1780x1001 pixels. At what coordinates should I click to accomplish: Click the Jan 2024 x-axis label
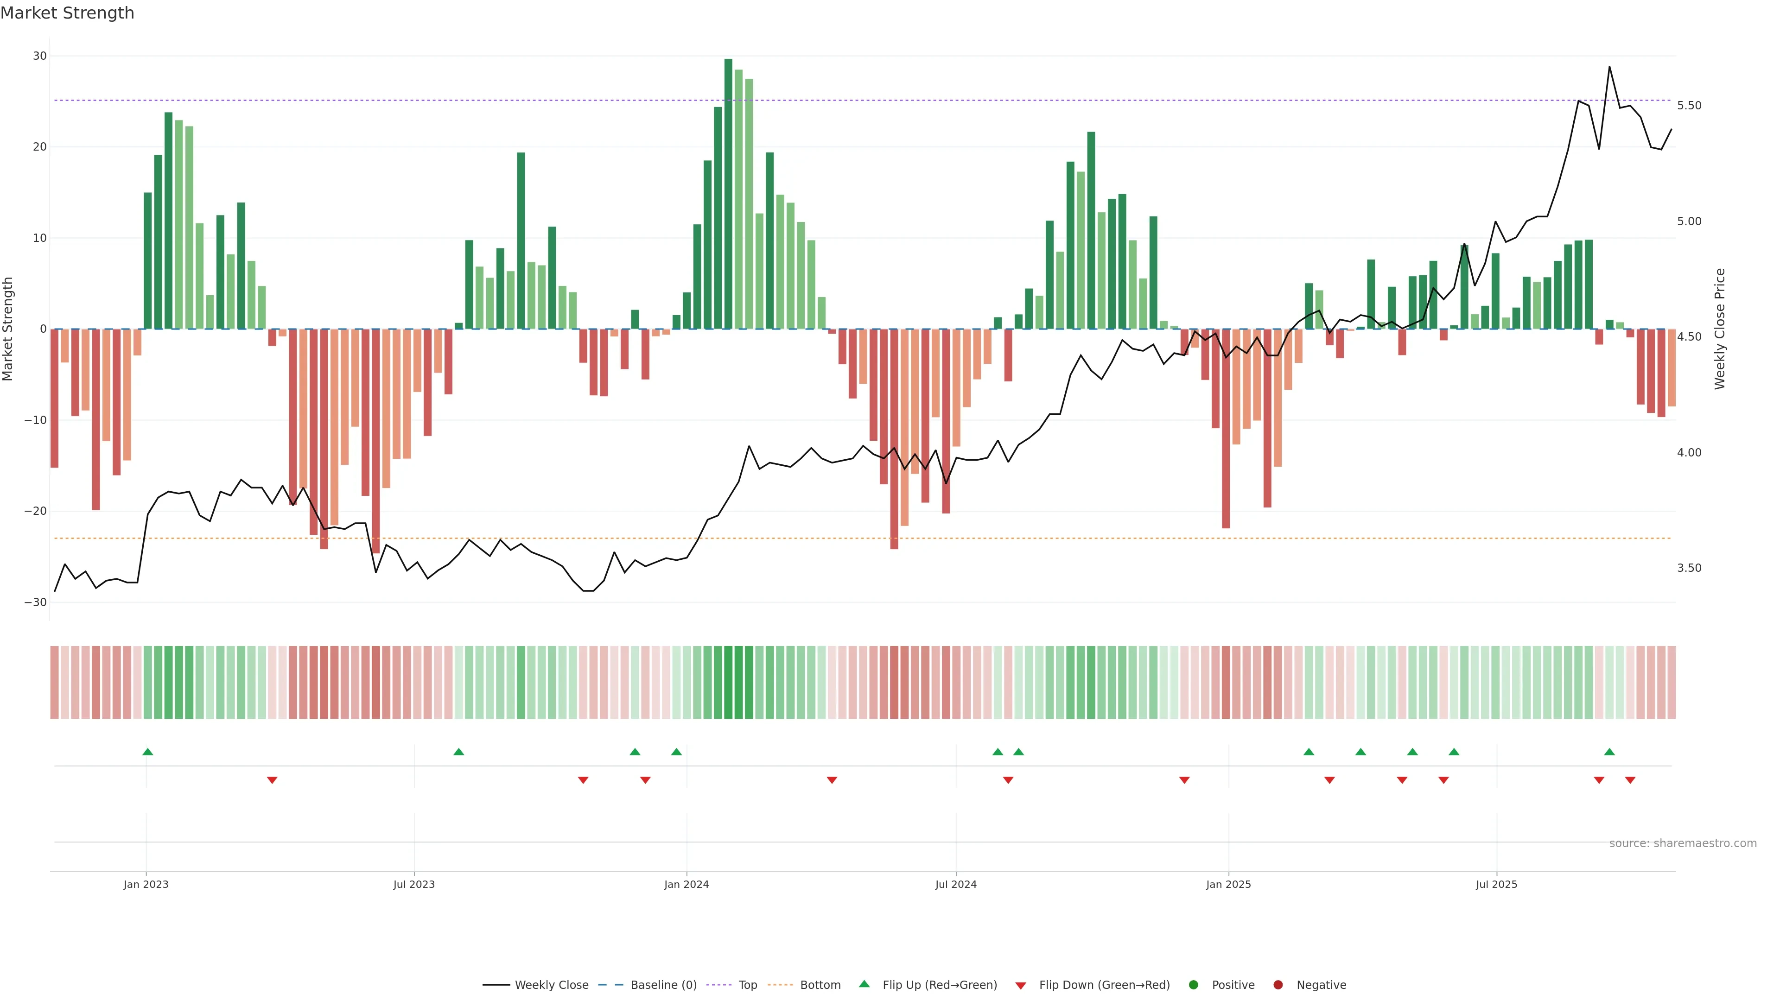686,884
